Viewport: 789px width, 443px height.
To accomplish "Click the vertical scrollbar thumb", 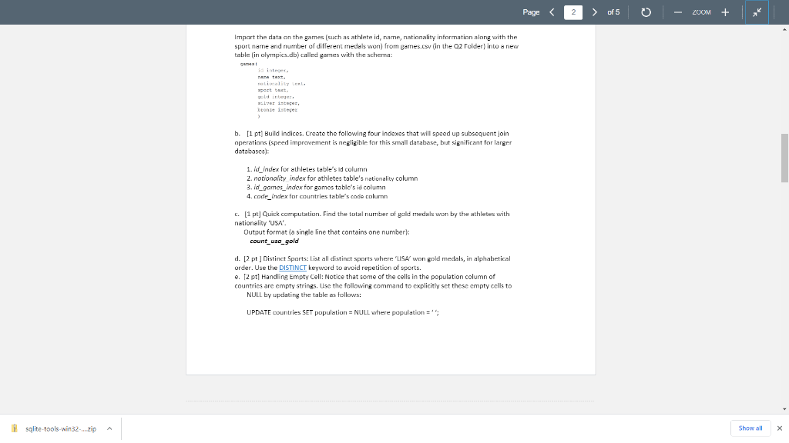I will point(784,158).
